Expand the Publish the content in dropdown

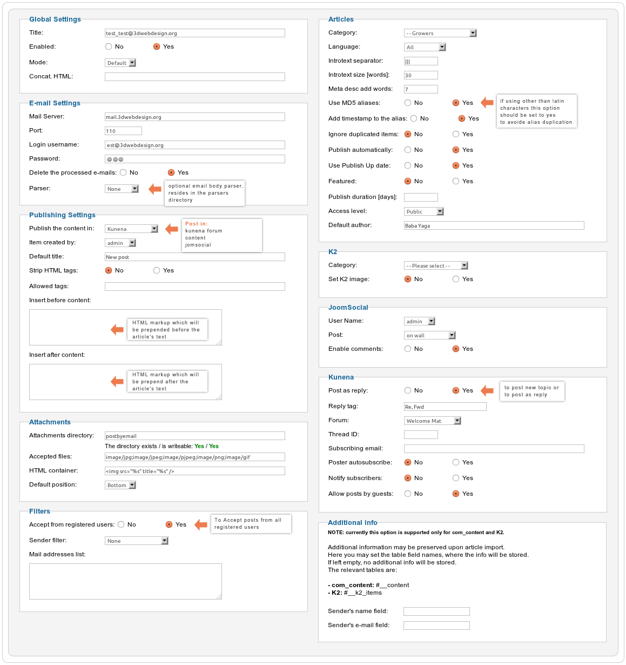pos(131,229)
